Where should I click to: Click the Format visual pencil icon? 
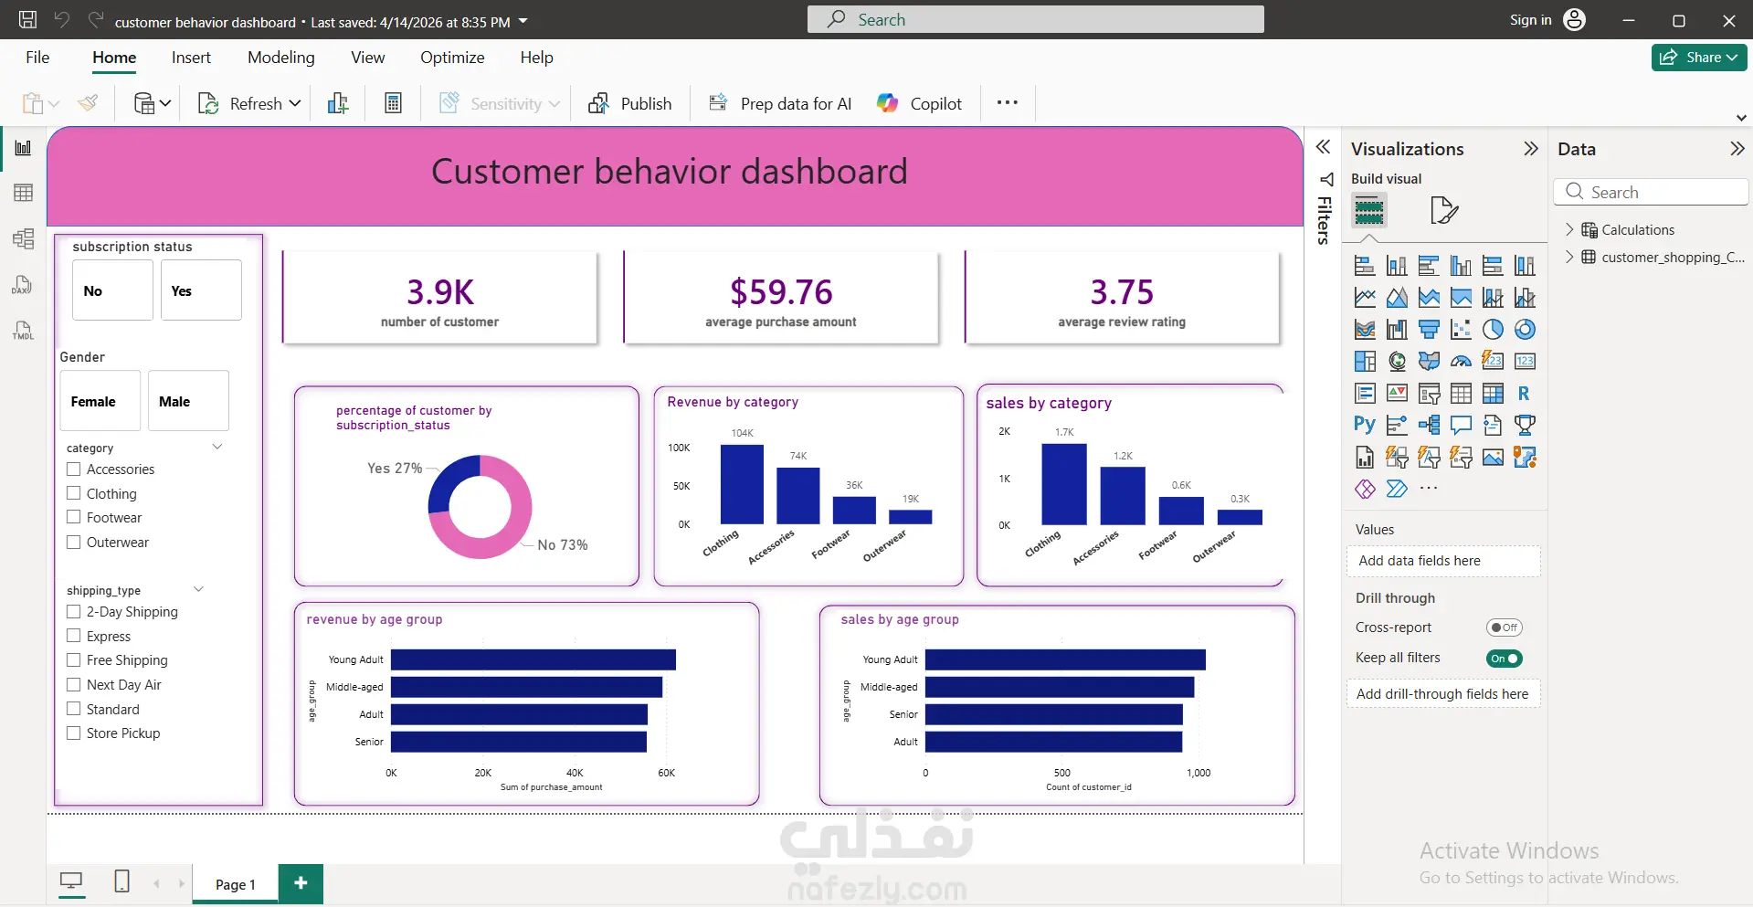coord(1443,210)
